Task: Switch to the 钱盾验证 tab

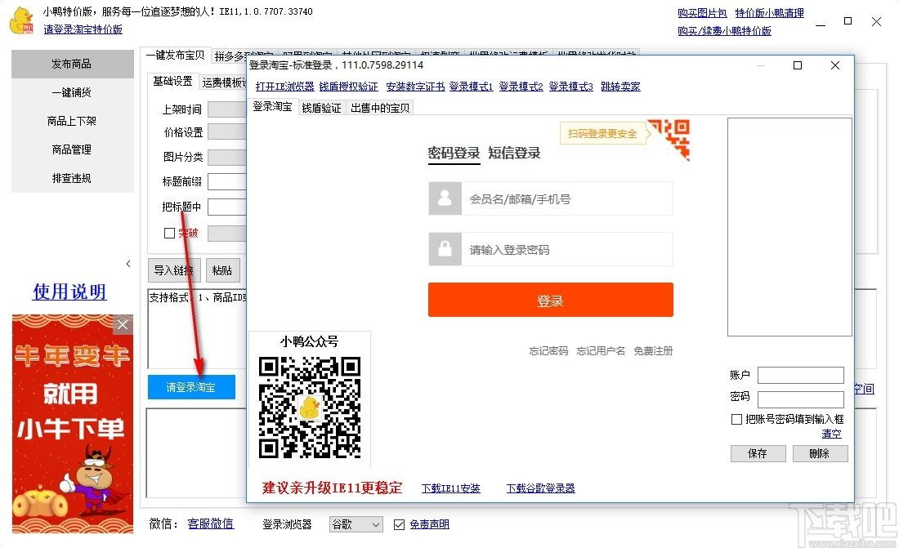Action: (x=321, y=108)
